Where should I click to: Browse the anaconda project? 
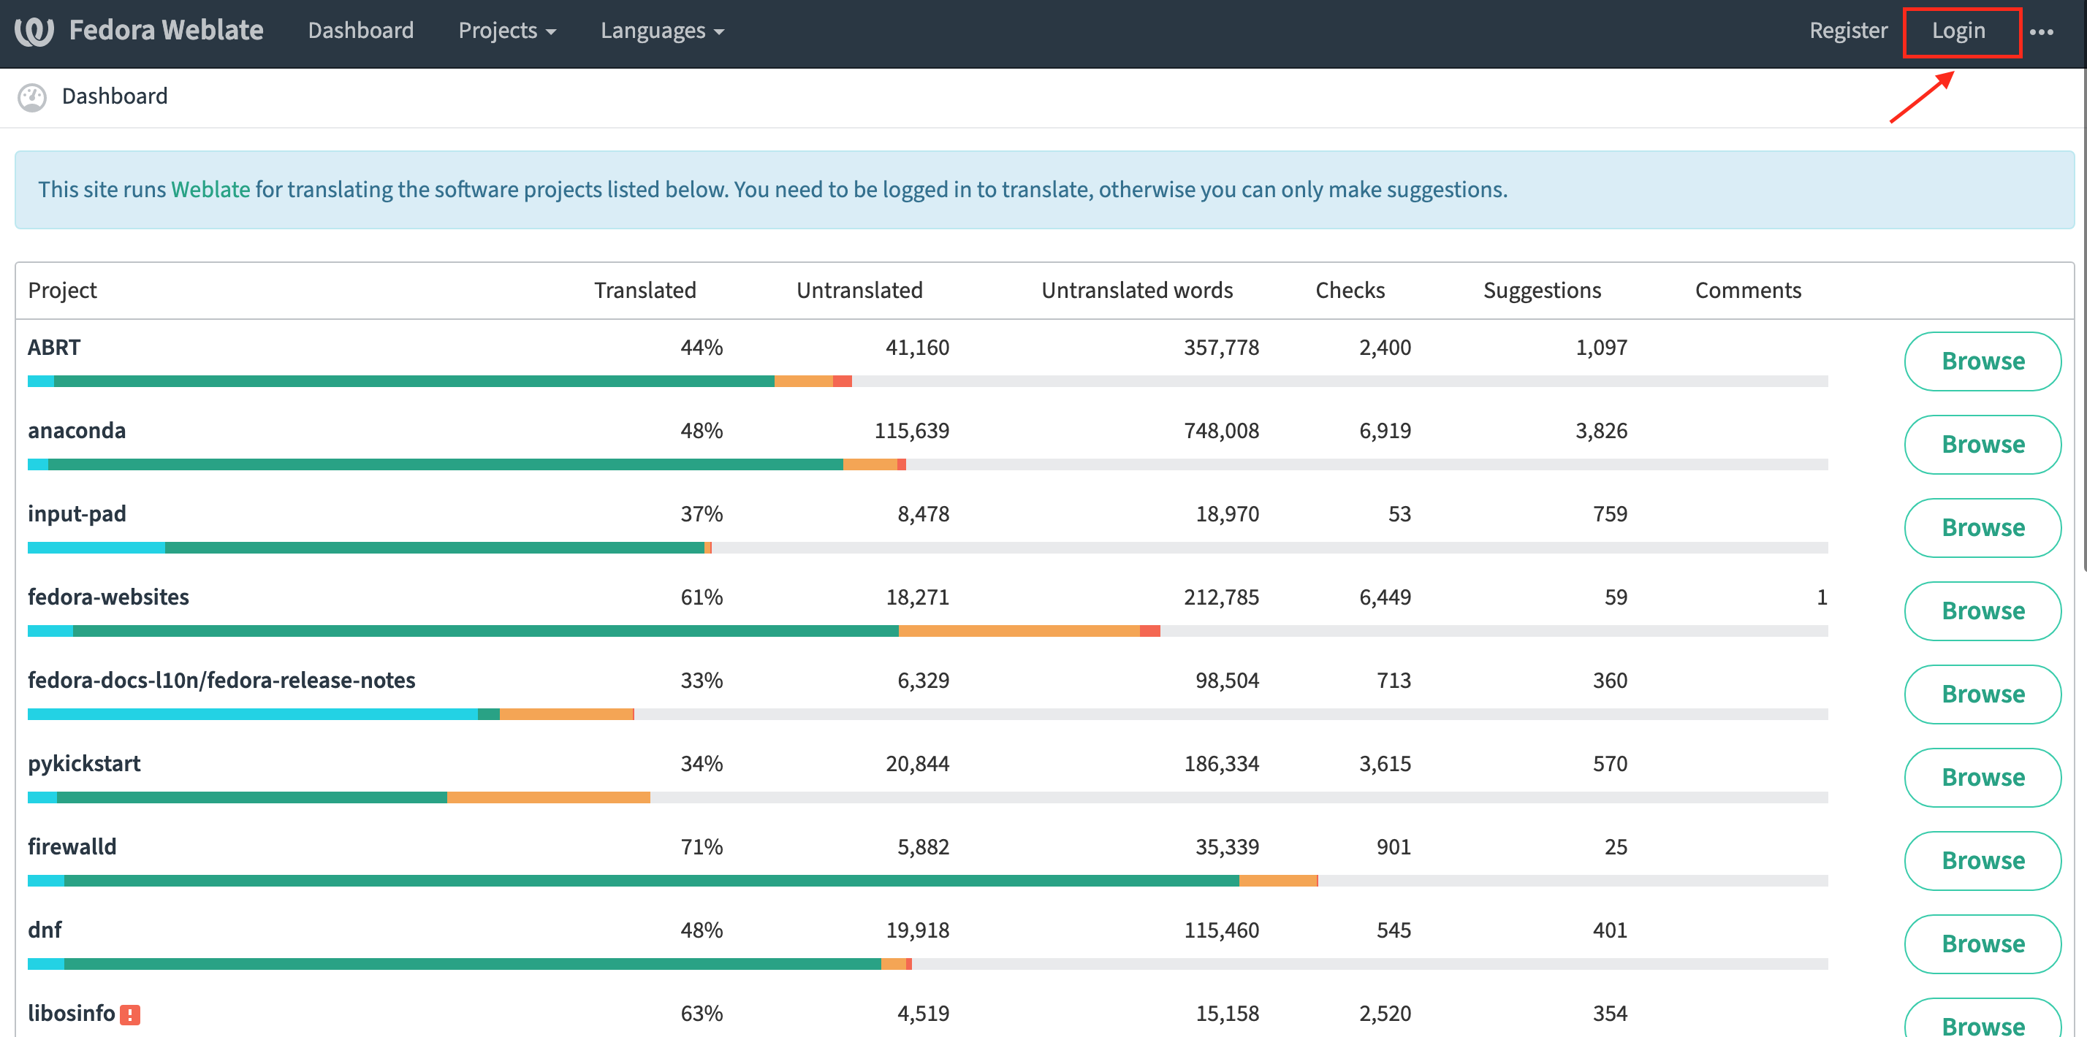pyautogui.click(x=1983, y=445)
